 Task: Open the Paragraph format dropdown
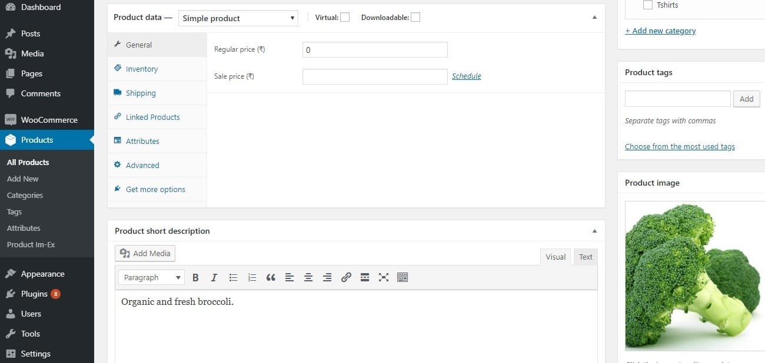[x=151, y=278]
